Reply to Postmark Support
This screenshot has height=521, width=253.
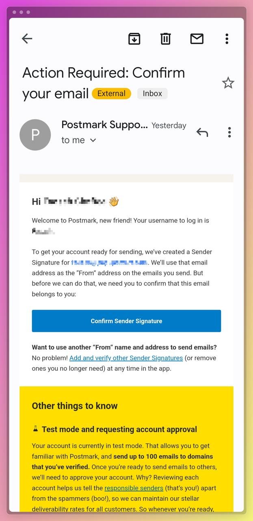point(202,132)
